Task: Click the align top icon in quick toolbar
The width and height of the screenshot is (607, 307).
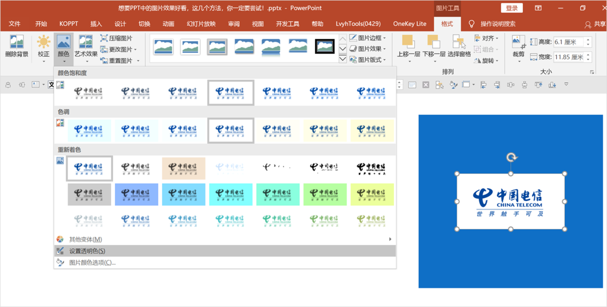Action: click(538, 85)
